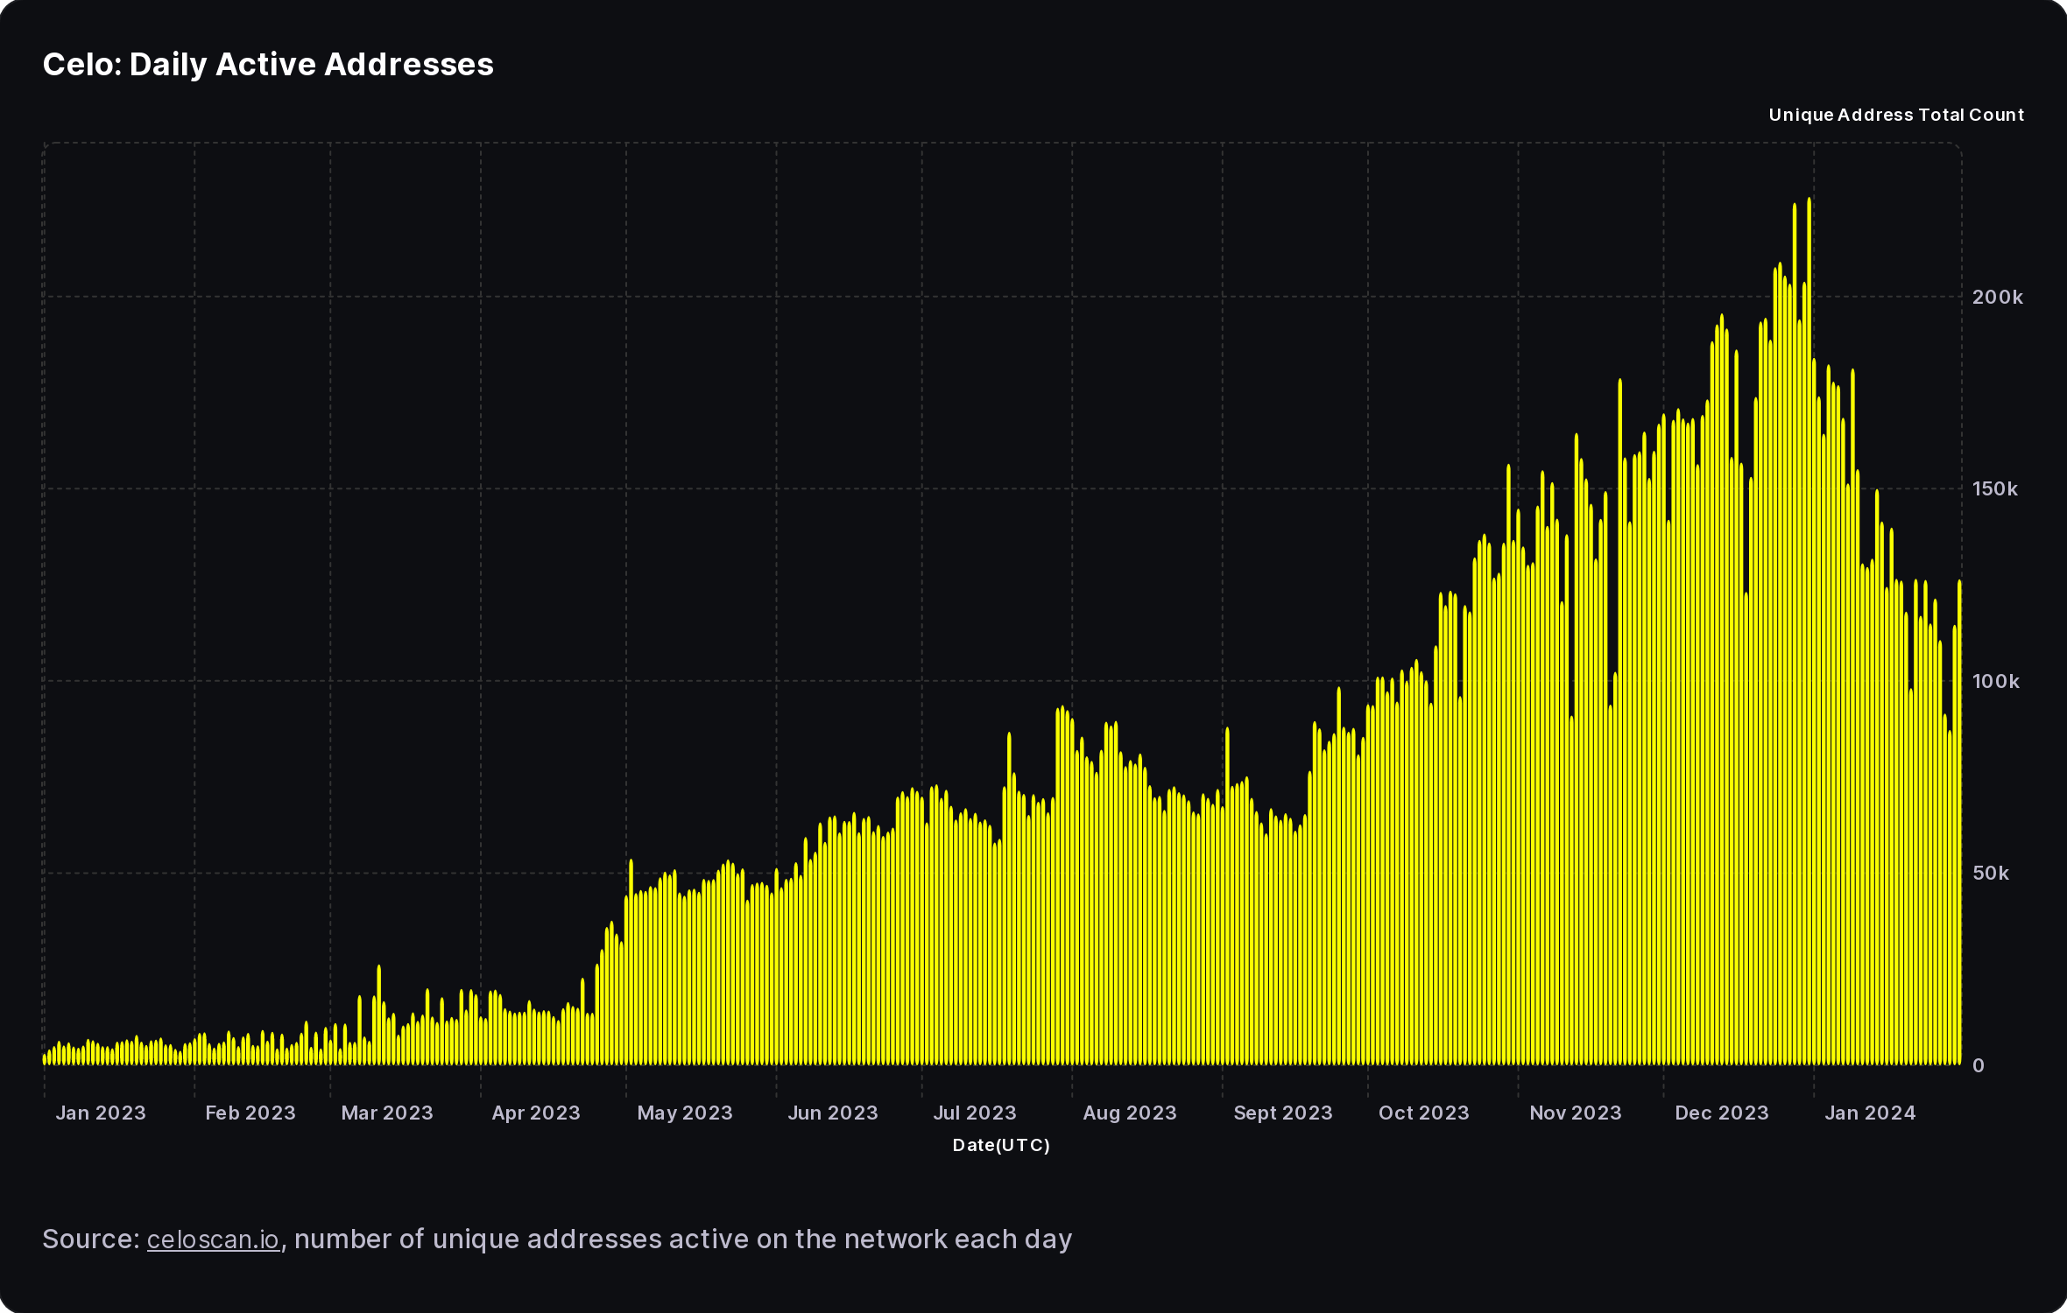Image resolution: width=2067 pixels, height=1313 pixels.
Task: Click the 'Mar 2023' x-axis label
Action: pyautogui.click(x=387, y=1113)
